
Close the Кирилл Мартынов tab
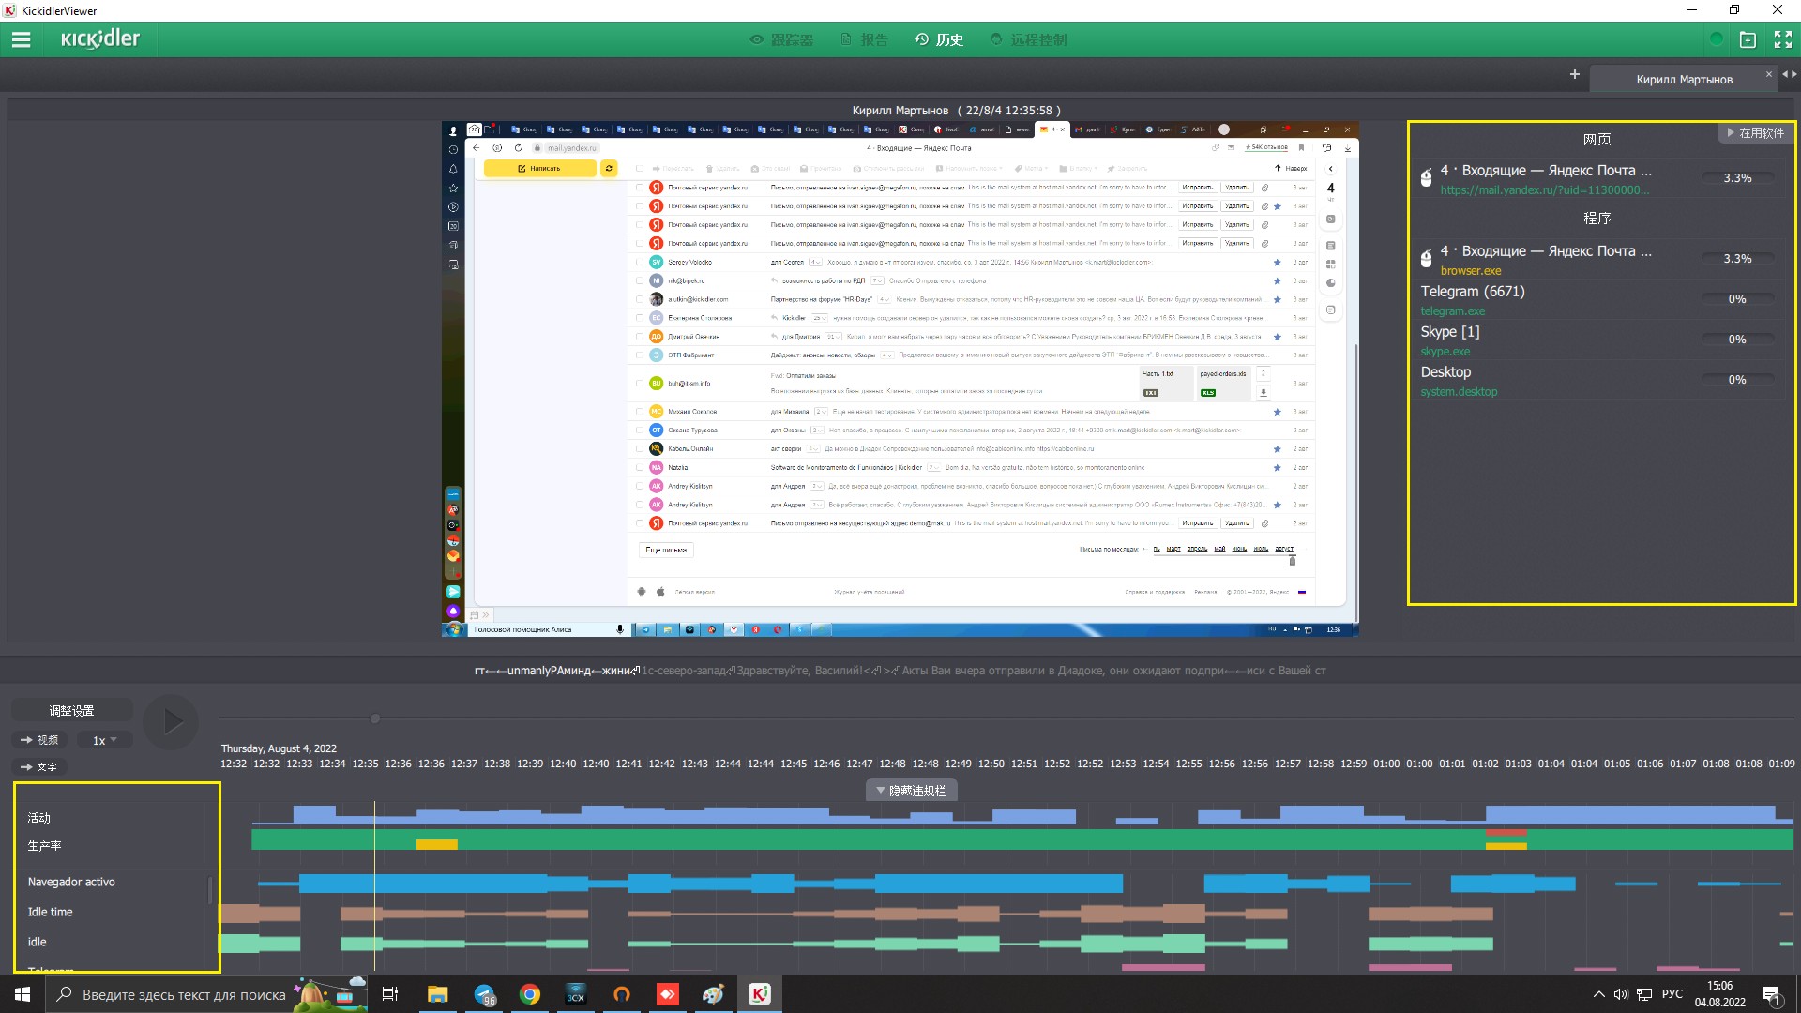click(1769, 74)
